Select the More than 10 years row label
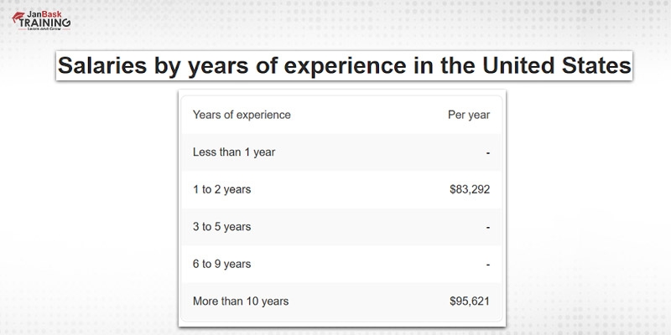This screenshot has width=671, height=335. pyautogui.click(x=240, y=300)
